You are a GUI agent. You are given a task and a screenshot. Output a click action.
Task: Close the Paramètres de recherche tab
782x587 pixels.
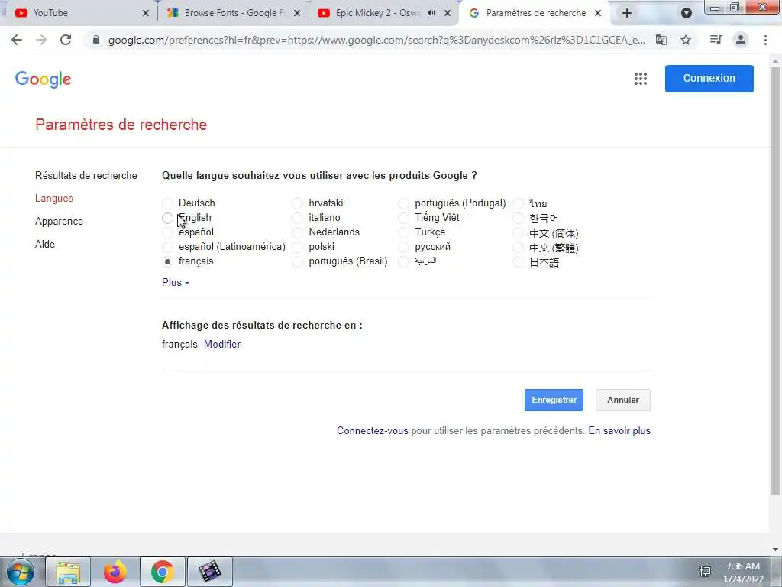point(598,13)
